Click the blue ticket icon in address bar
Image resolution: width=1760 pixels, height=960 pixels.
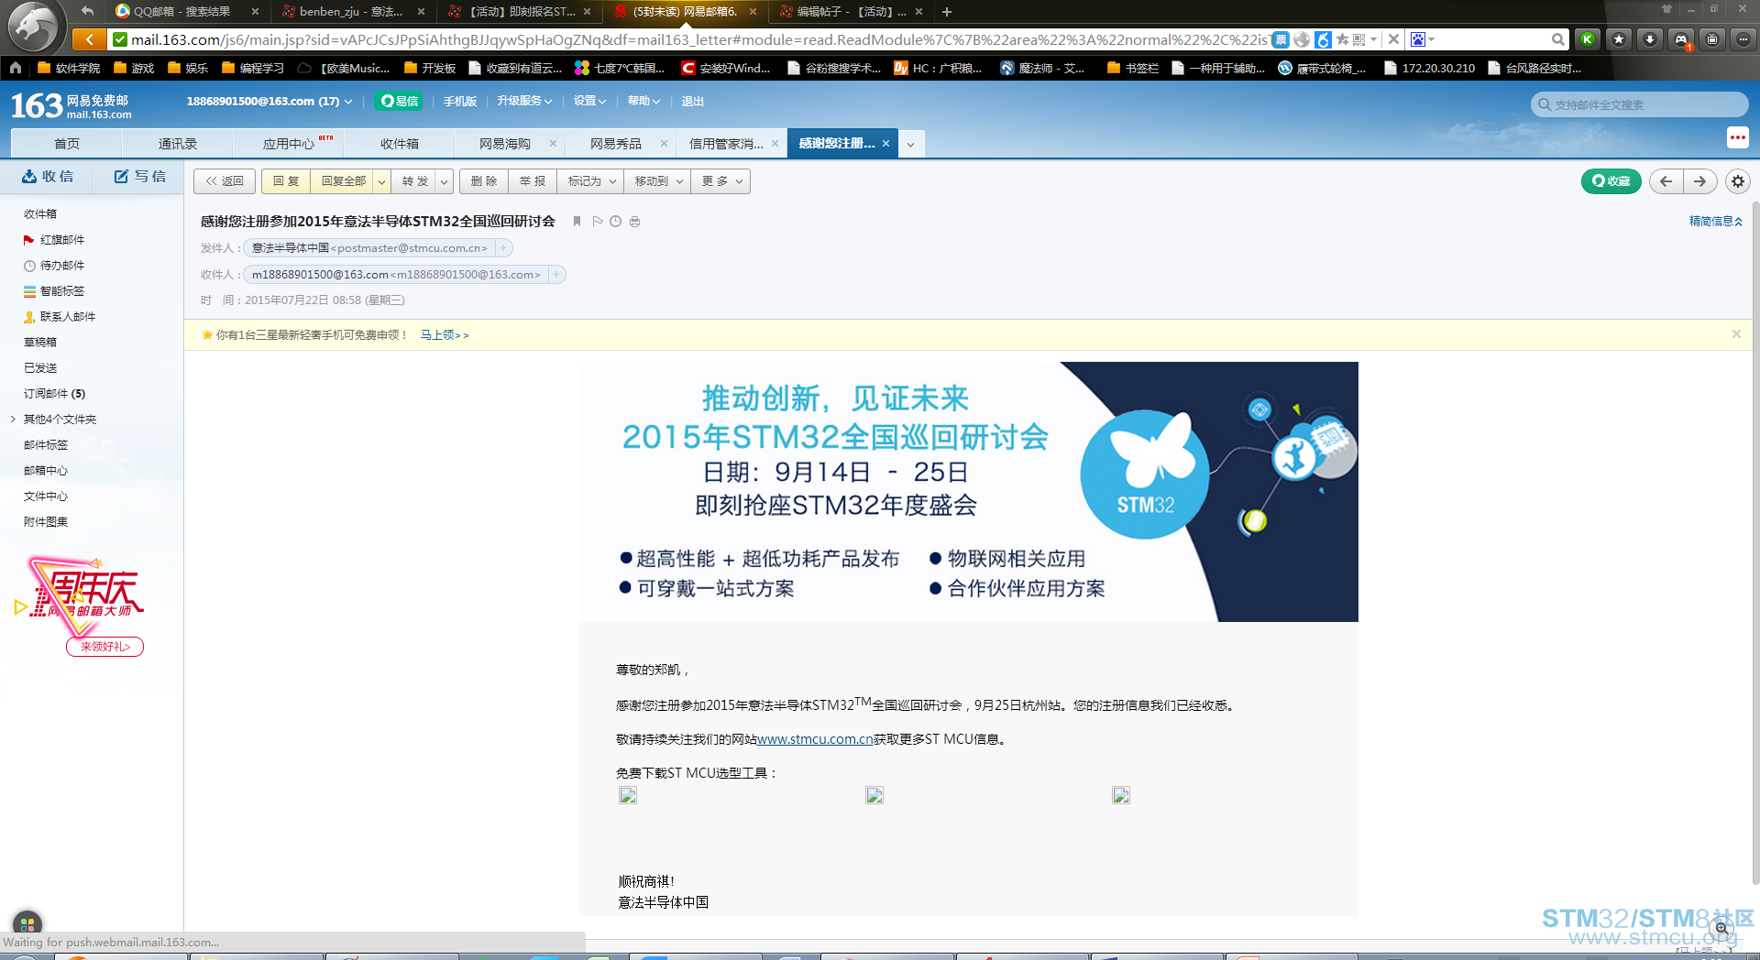(x=1281, y=39)
